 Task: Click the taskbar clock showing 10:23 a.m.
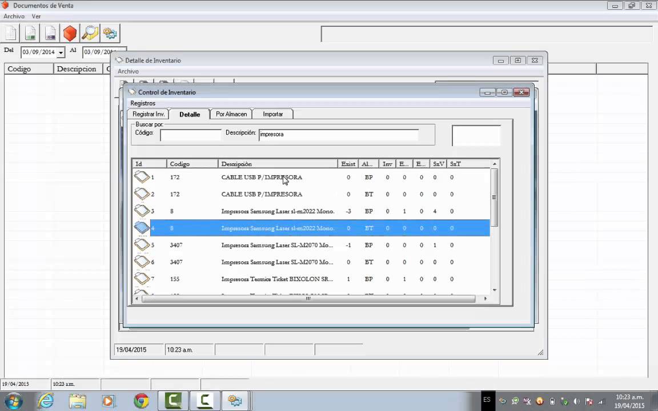tap(629, 401)
